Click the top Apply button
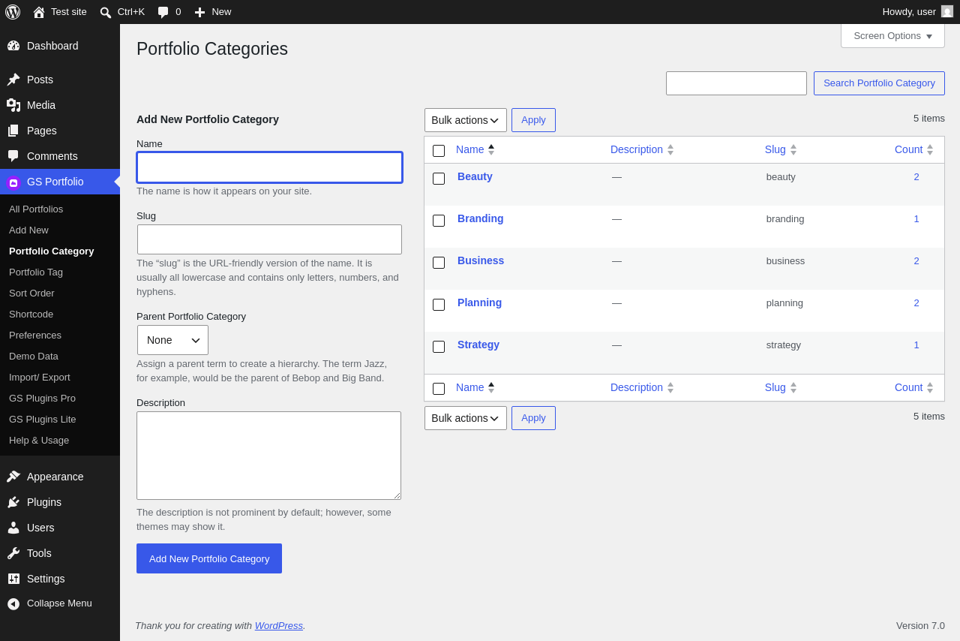The height and width of the screenshot is (641, 960). point(533,120)
